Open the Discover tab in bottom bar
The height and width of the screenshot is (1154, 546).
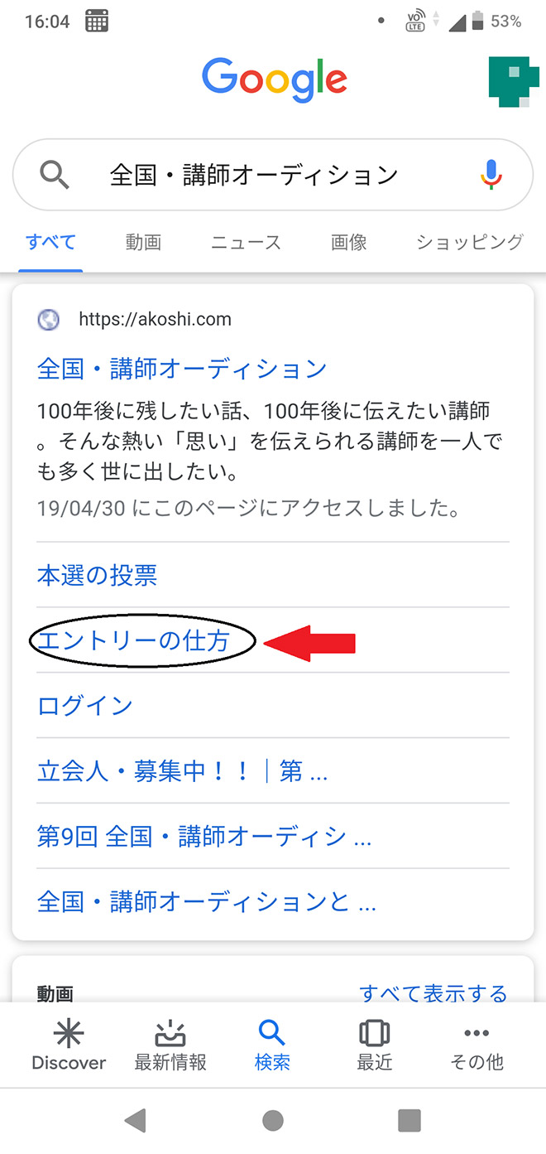[x=69, y=1045]
